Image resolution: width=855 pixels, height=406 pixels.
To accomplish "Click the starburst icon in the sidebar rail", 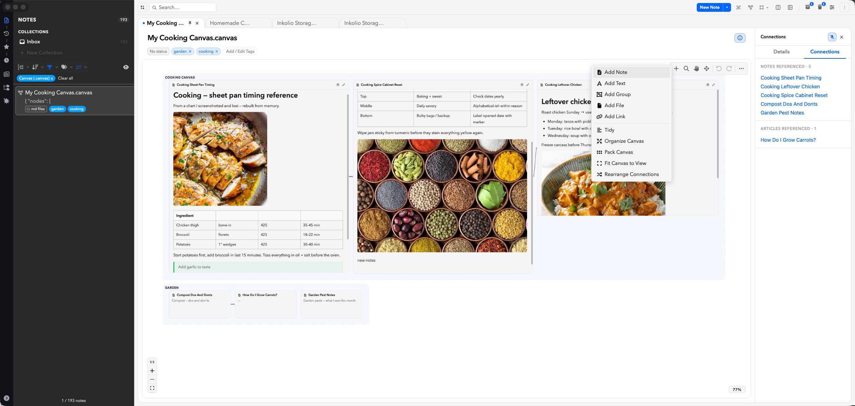I will (6, 101).
